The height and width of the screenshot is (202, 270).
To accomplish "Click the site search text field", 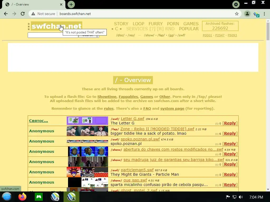I will pyautogui.click(x=53, y=35).
